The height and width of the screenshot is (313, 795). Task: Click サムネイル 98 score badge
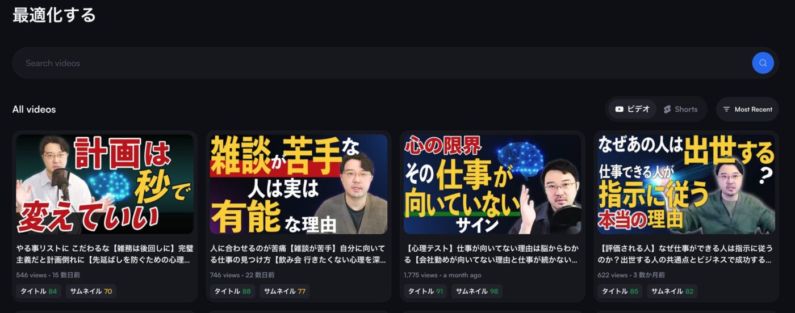pos(477,291)
